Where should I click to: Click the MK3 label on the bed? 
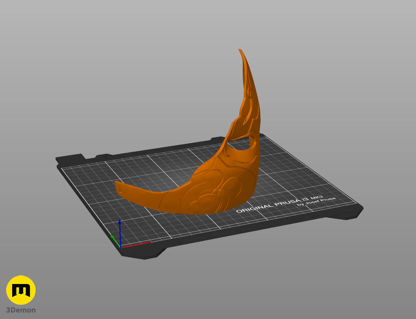pos(317,198)
